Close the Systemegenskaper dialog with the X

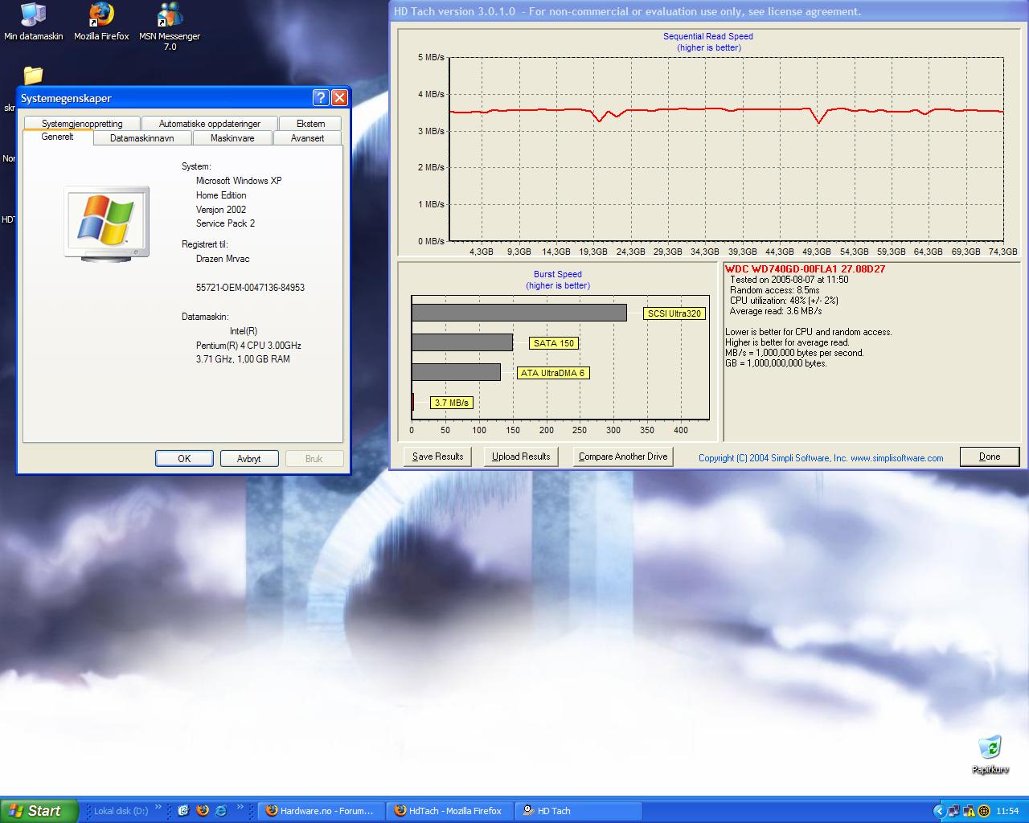pyautogui.click(x=339, y=98)
